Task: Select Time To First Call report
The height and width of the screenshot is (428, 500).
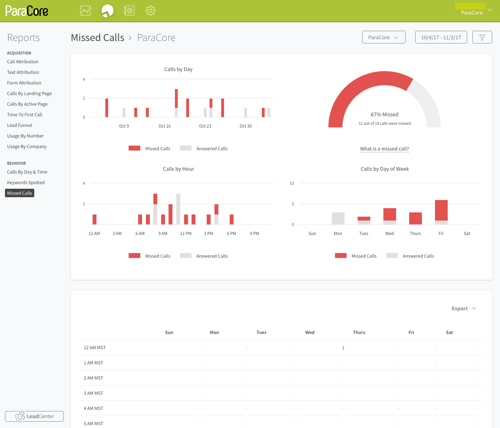Action: pyautogui.click(x=25, y=115)
